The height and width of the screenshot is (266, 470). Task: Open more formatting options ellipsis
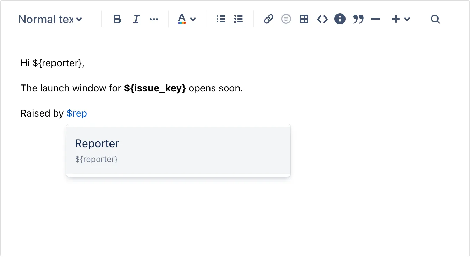[x=154, y=19]
